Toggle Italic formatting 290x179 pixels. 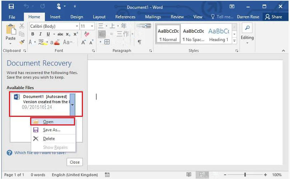[40, 34]
